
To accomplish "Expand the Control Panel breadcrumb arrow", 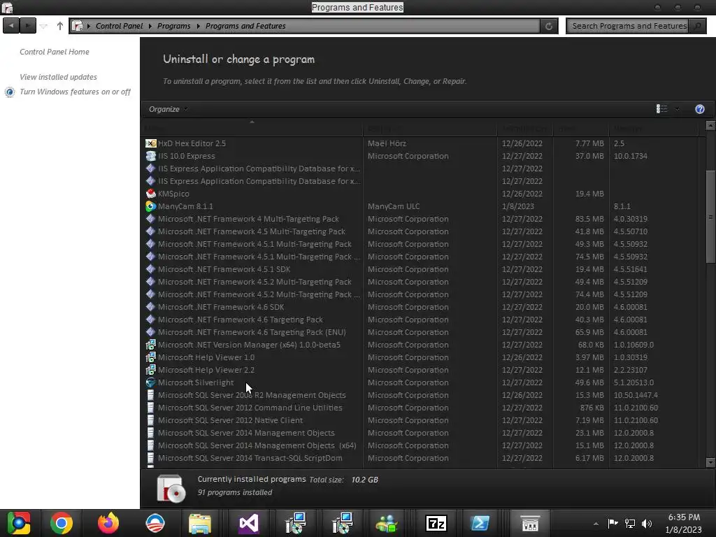I will (150, 26).
